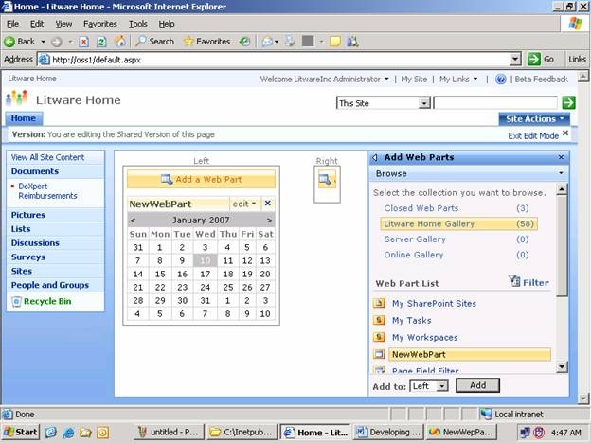Close the Add Web Parts pane

click(561, 157)
